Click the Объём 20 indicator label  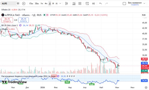tap(6, 10)
